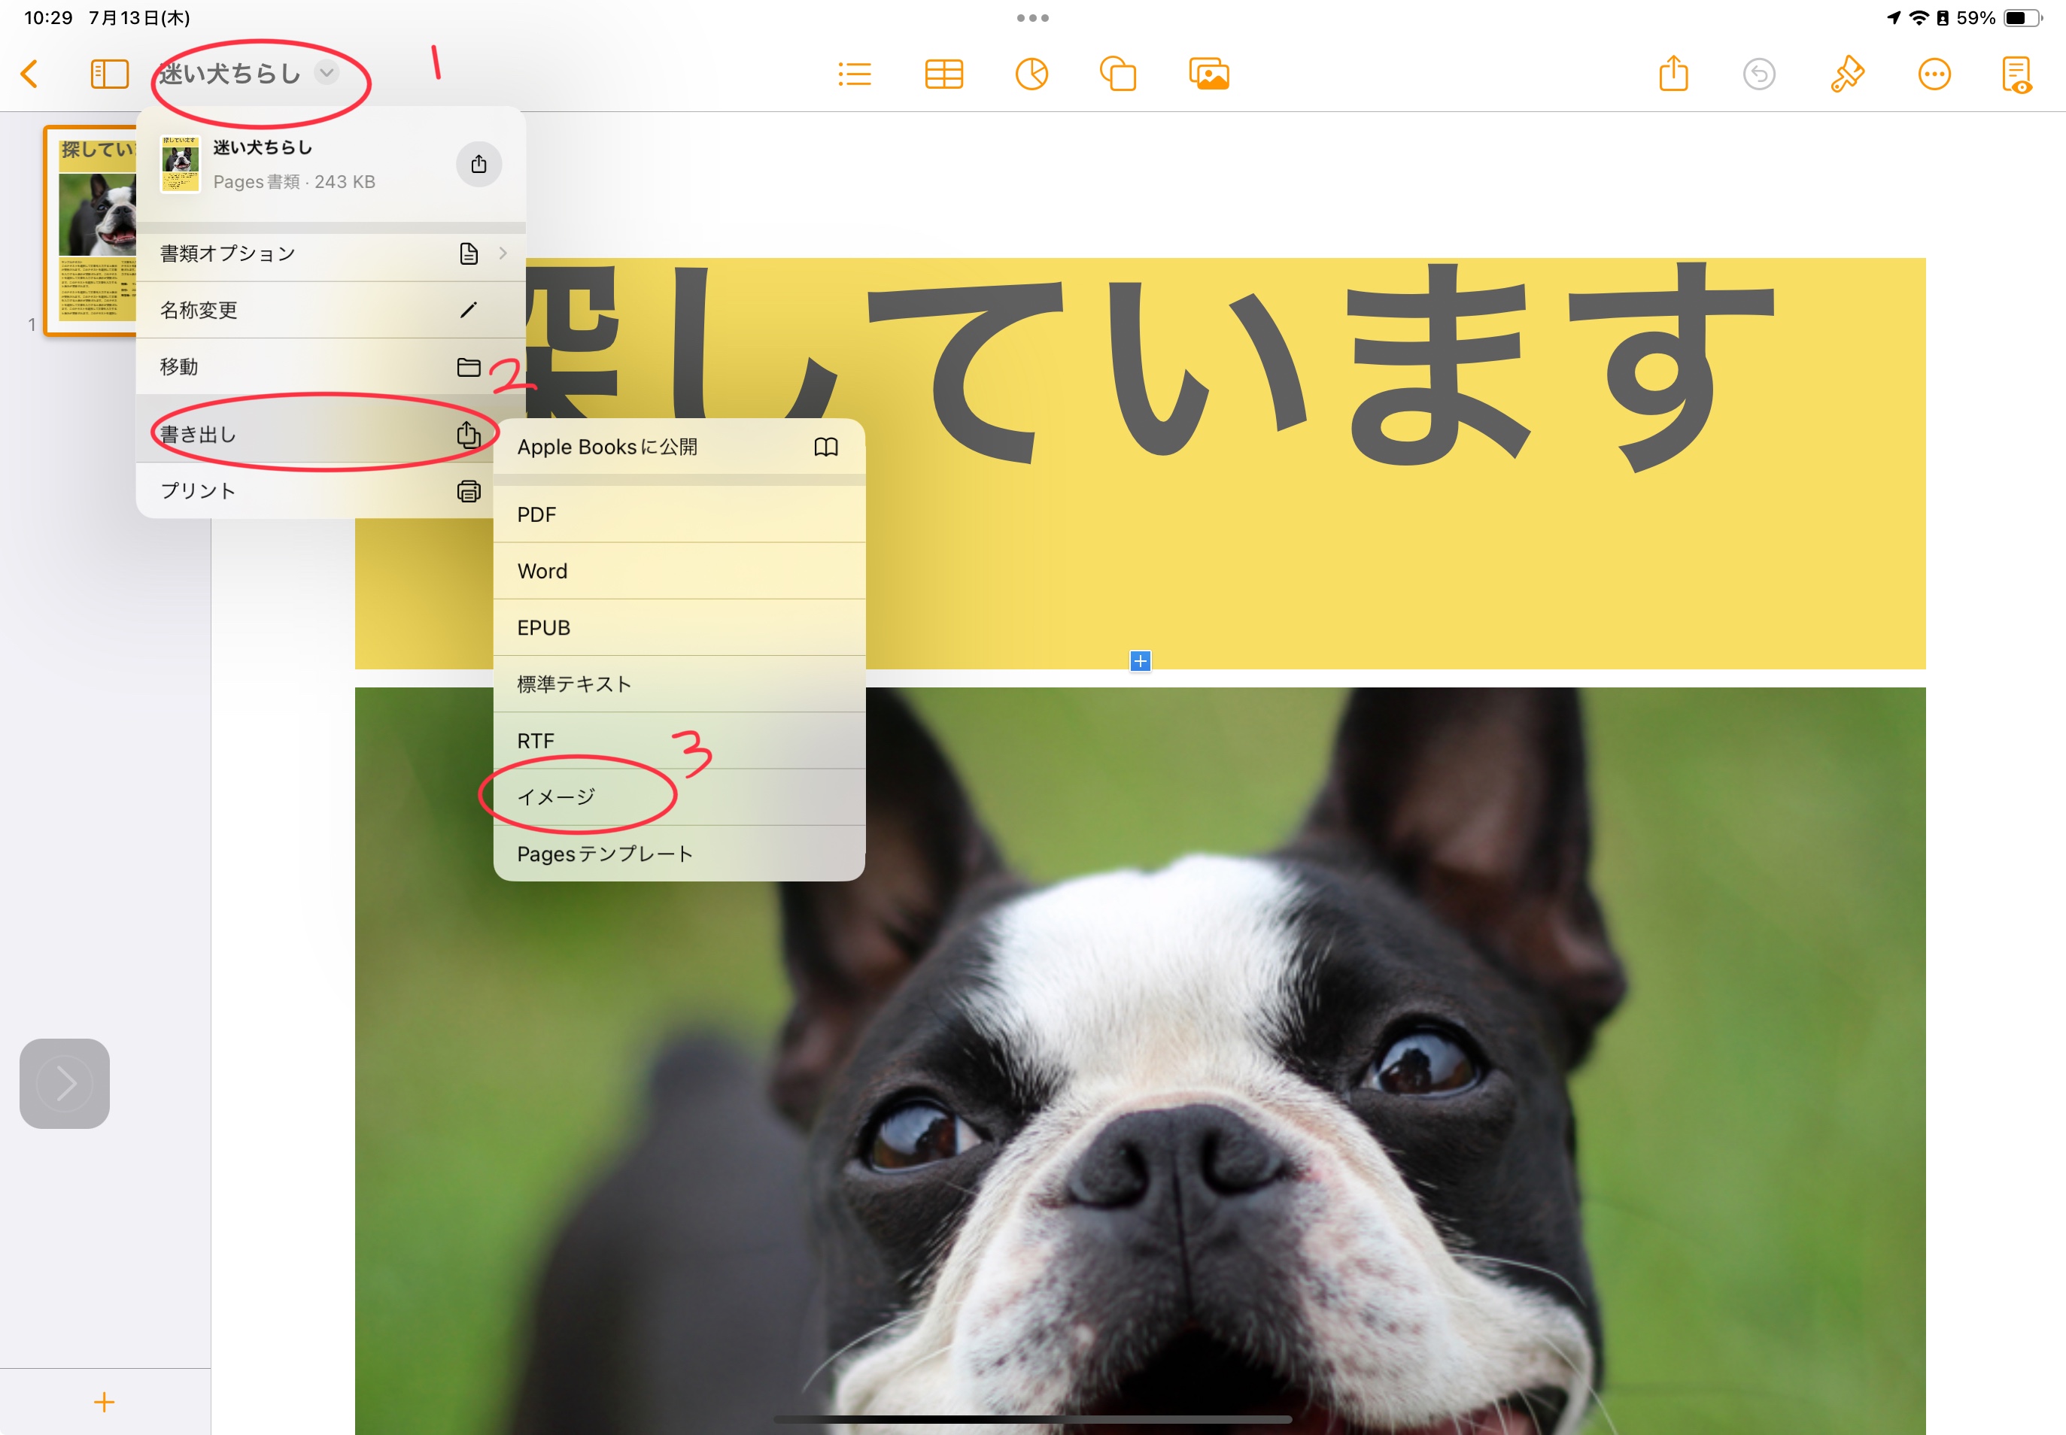Add a new page with plus button
Screen dimensions: 2066x1435
click(105, 1402)
